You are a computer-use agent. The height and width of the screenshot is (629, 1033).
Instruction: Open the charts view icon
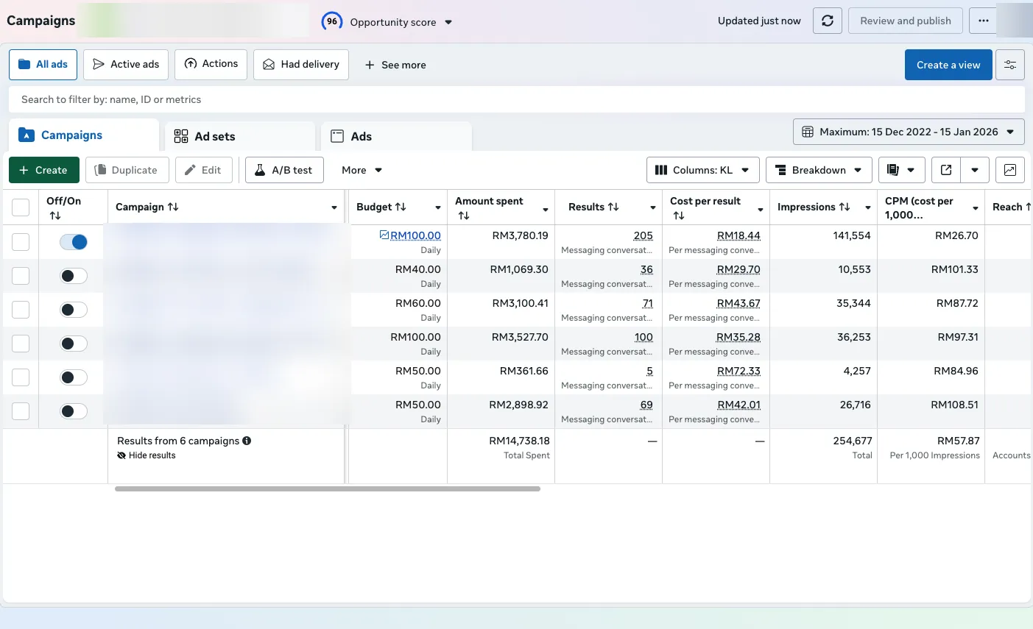[x=1010, y=170]
